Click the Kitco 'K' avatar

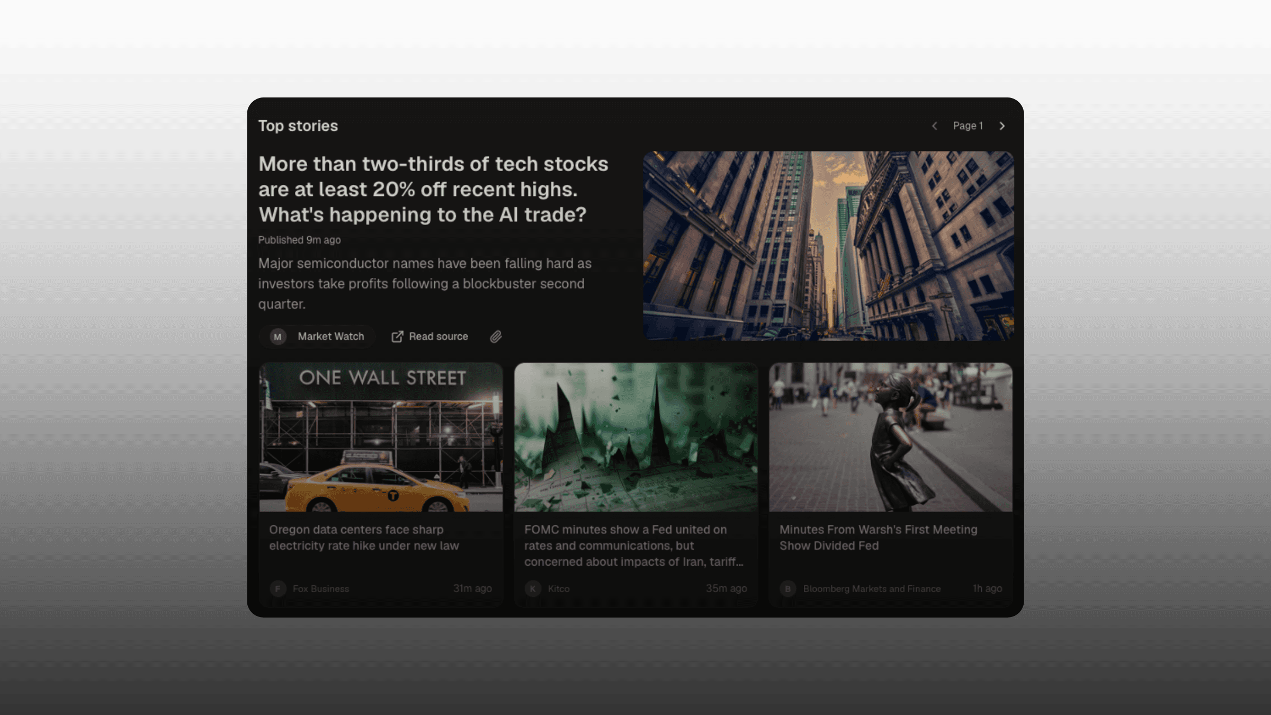(x=533, y=588)
